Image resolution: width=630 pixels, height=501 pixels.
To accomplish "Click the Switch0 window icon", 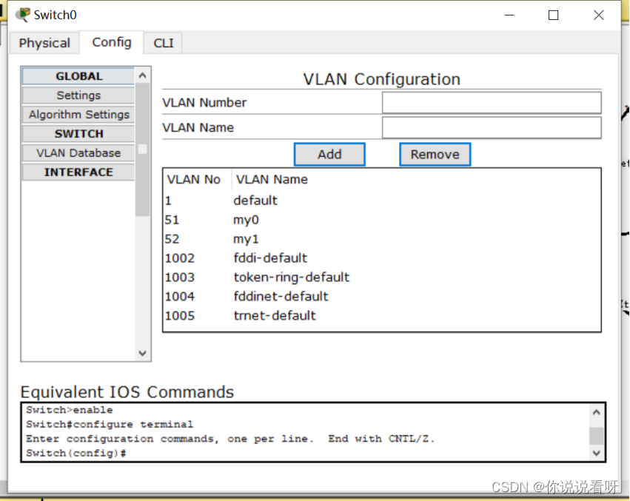I will [x=22, y=15].
